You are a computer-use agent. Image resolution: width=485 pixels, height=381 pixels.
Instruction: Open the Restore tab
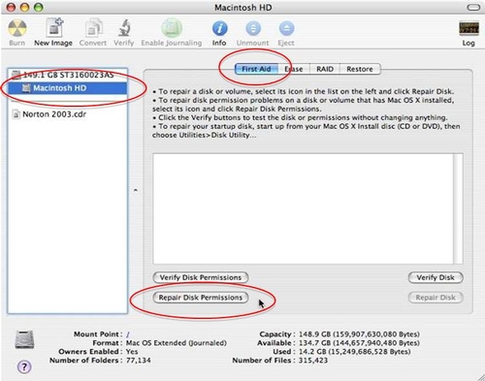[360, 69]
